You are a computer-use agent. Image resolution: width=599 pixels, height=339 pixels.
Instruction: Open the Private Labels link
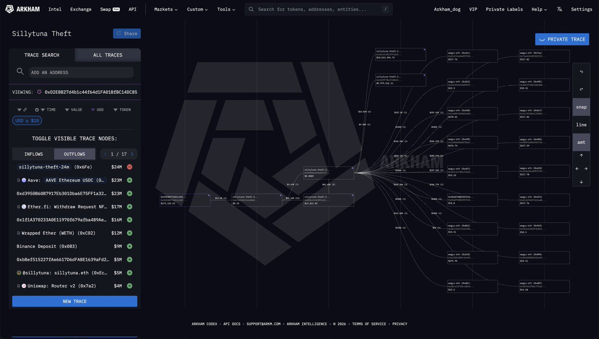pyautogui.click(x=504, y=9)
